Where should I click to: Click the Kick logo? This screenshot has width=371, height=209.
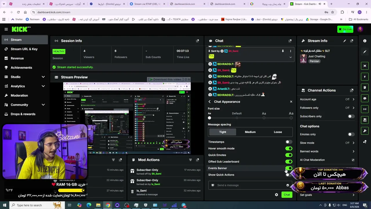pos(21,29)
